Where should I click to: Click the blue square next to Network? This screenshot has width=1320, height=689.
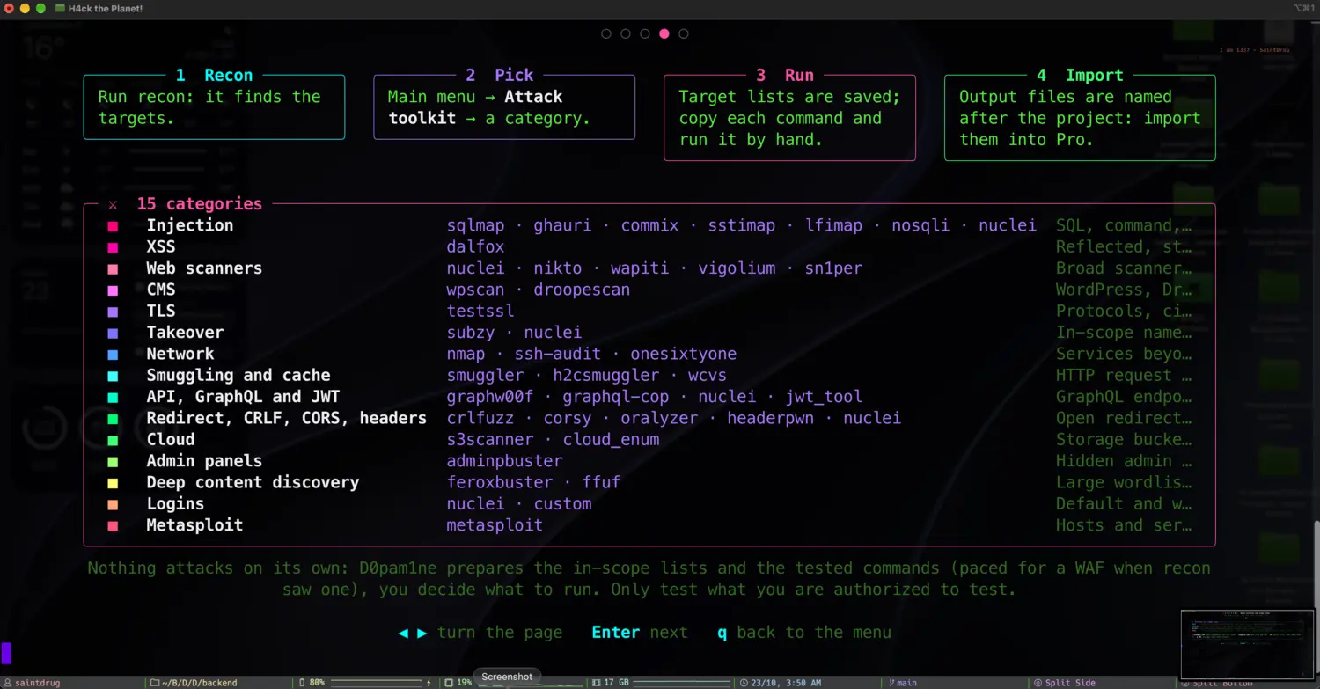pyautogui.click(x=113, y=355)
